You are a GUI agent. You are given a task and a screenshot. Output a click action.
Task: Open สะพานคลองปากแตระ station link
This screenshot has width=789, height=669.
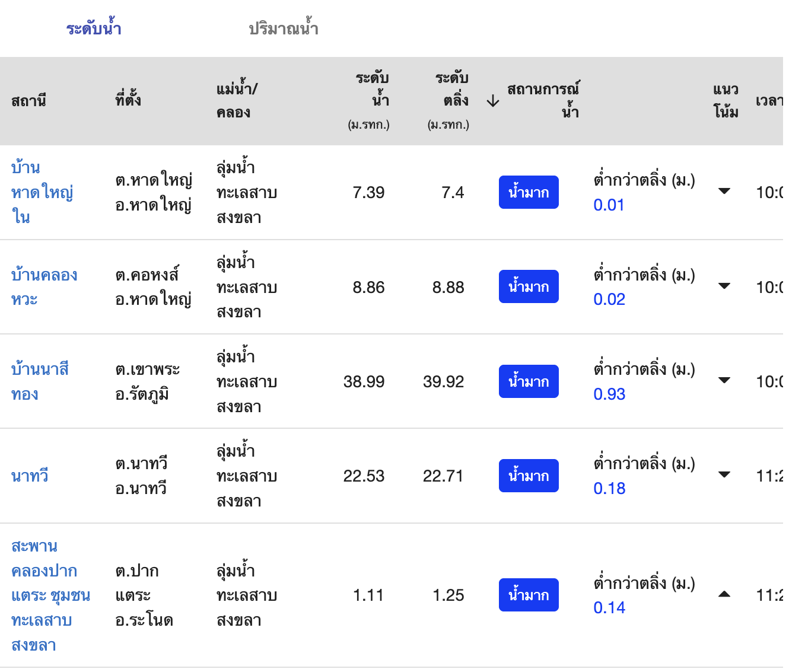coord(50,595)
